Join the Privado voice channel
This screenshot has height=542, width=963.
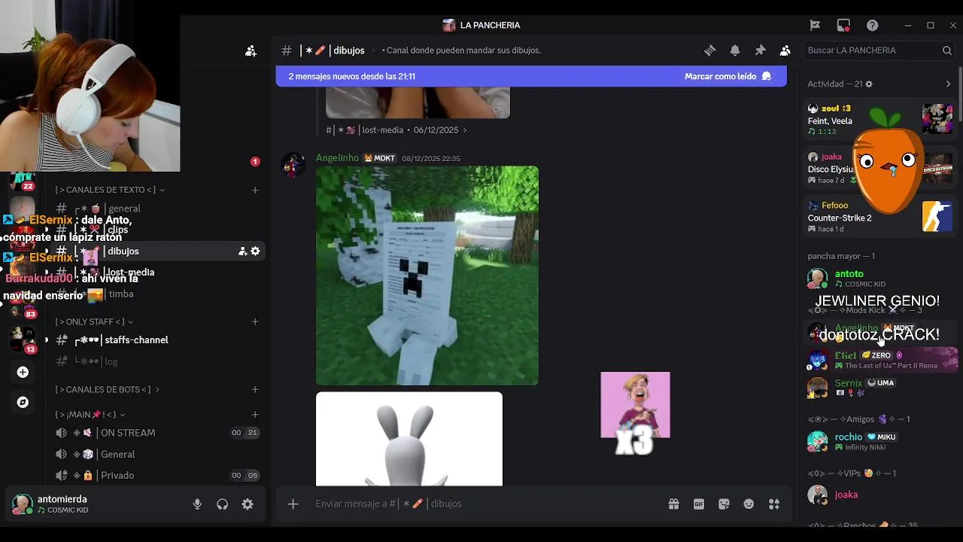pyautogui.click(x=158, y=476)
